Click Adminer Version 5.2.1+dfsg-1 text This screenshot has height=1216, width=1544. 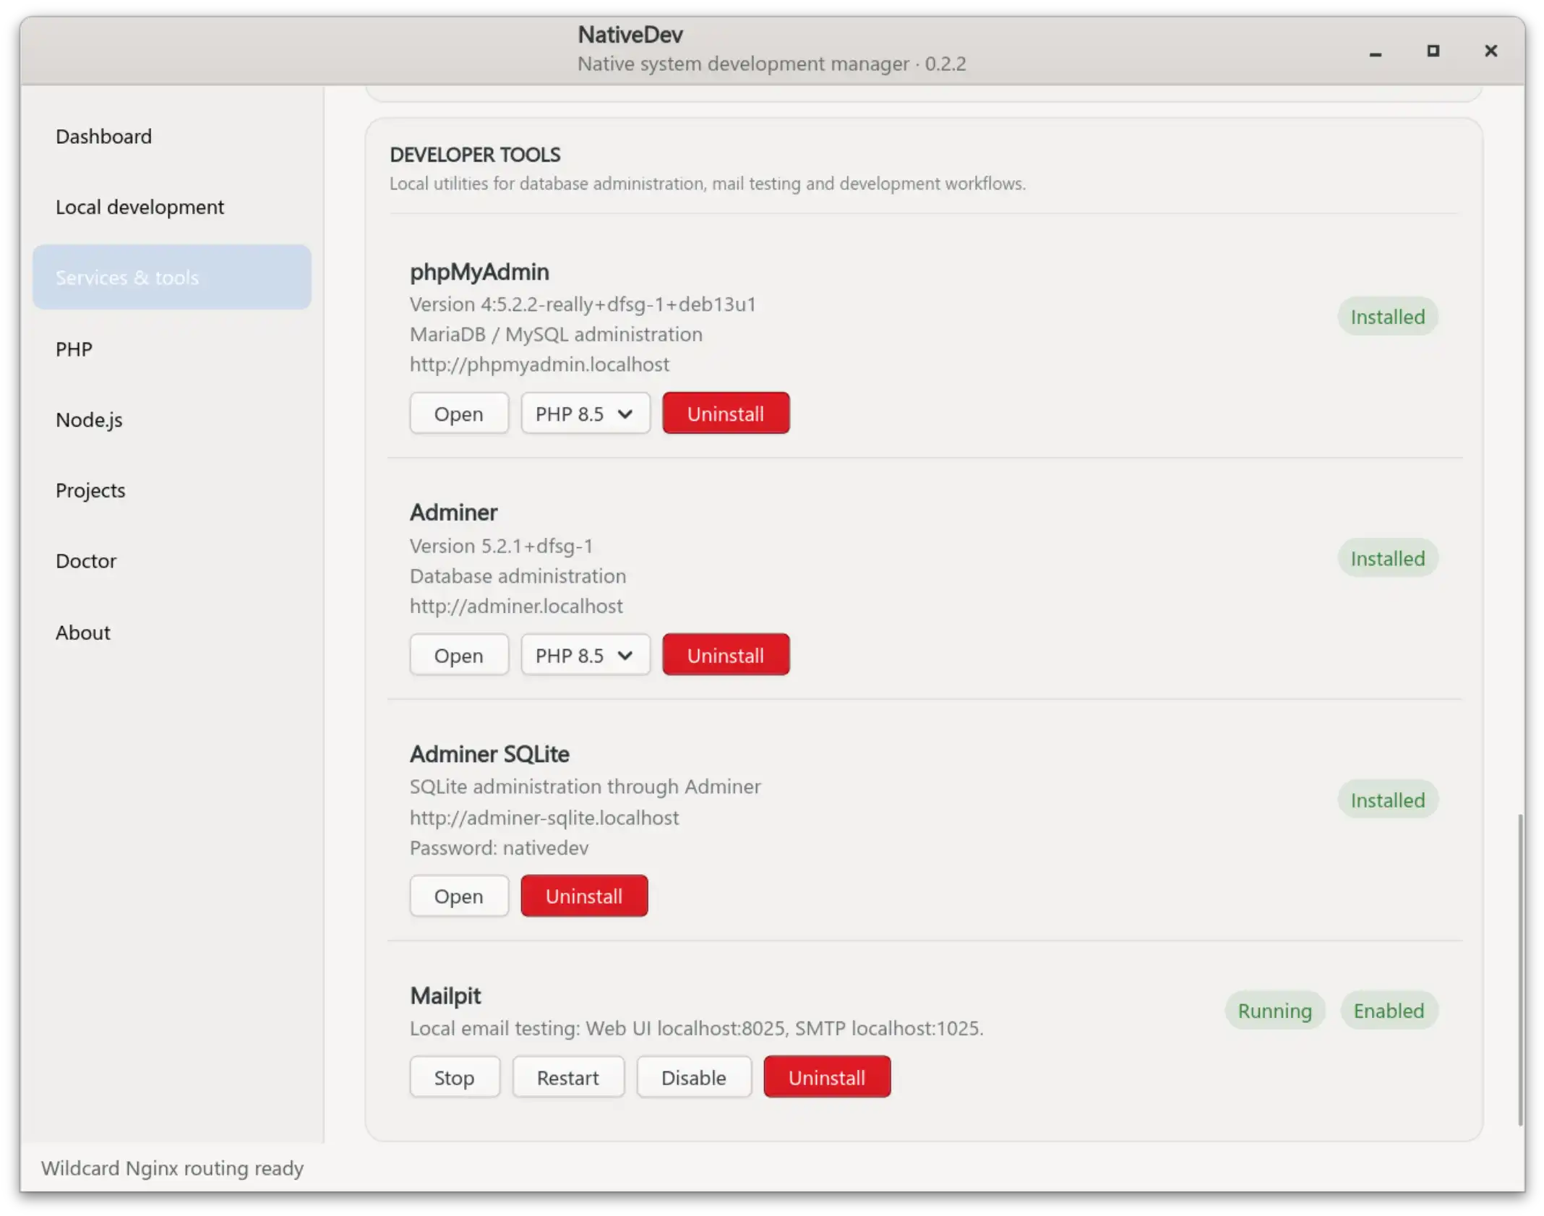[501, 545]
